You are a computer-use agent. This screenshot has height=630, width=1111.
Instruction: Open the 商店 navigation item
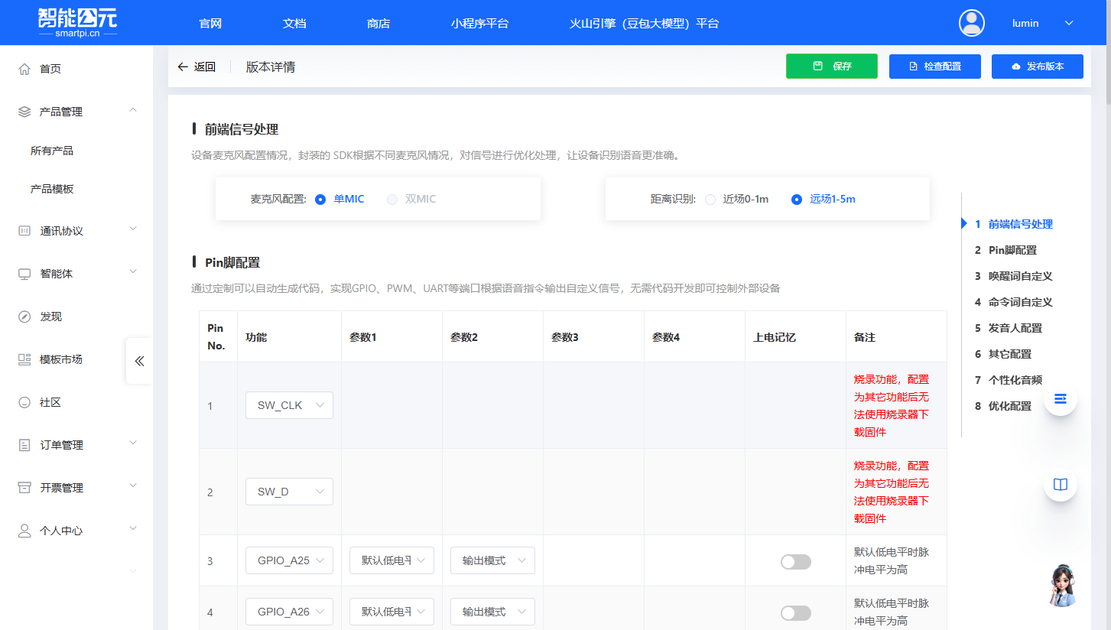click(x=378, y=23)
